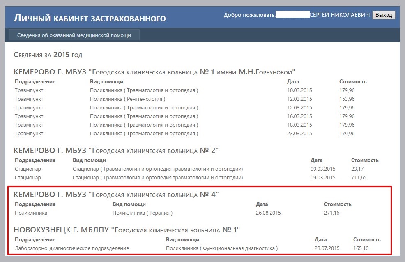Select Новокузнецк МБЛПУ Городская клиническая больница № 1 heading

(x=127, y=230)
